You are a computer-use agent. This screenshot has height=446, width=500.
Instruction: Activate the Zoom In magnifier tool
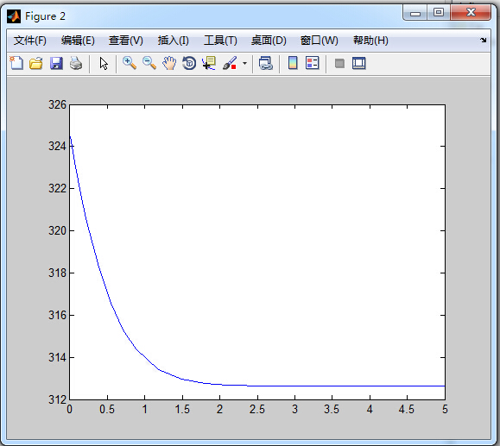coord(130,63)
